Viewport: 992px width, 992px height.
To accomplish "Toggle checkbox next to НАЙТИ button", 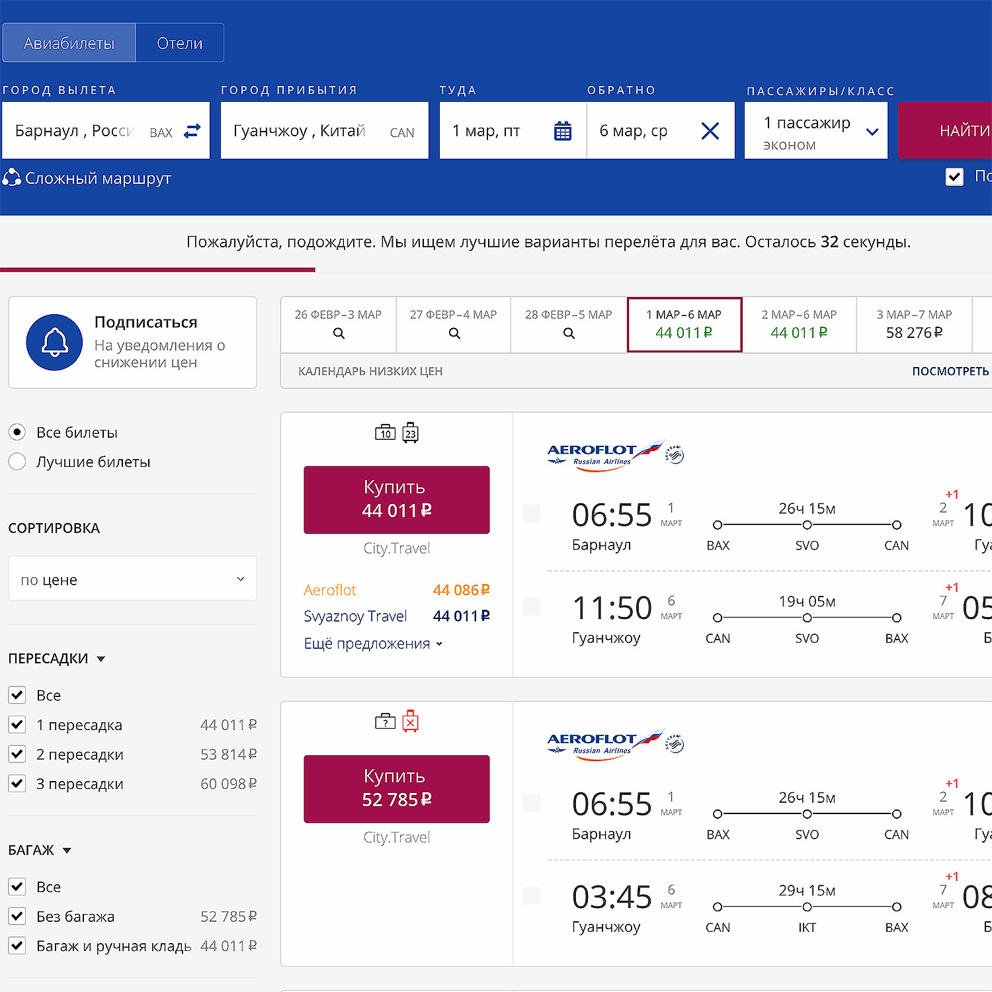I will (x=954, y=177).
